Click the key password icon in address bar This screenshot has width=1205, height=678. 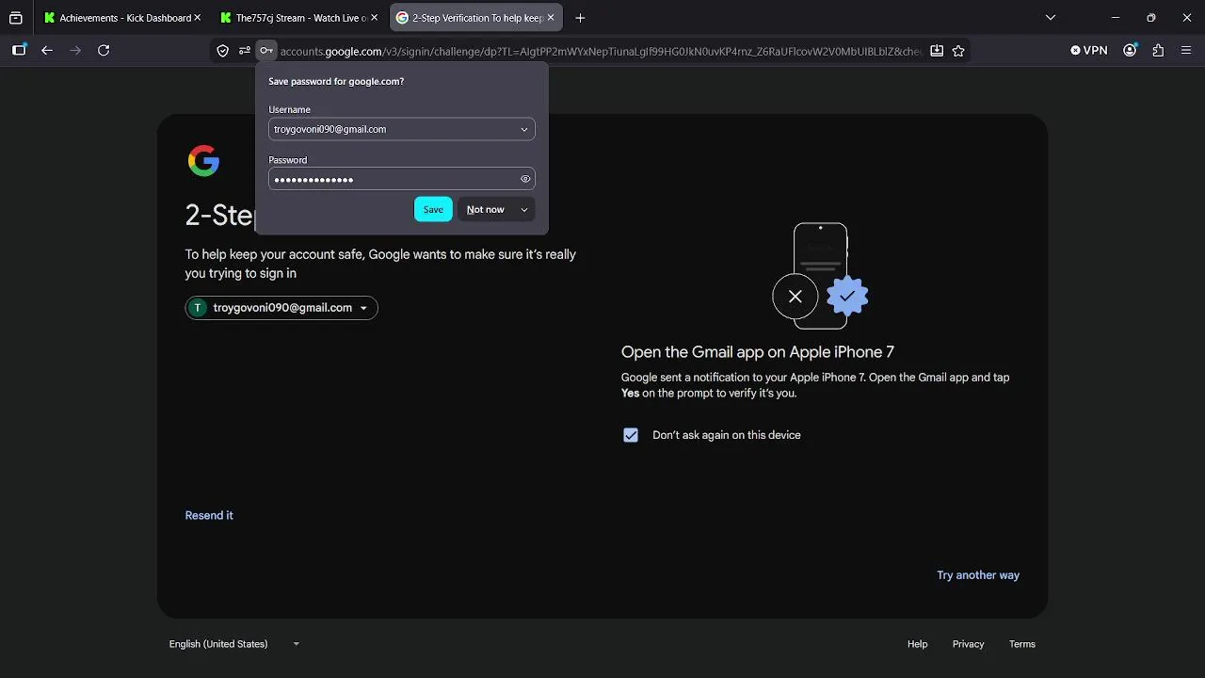pyautogui.click(x=266, y=51)
